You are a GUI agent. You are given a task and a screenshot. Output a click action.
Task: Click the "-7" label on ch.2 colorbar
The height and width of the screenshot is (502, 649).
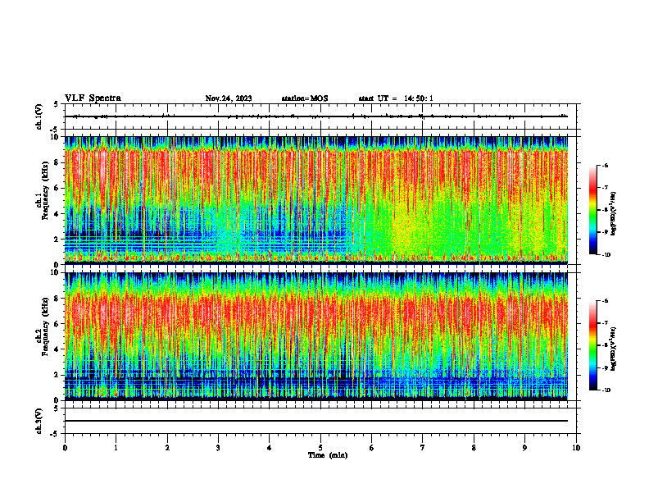click(605, 323)
